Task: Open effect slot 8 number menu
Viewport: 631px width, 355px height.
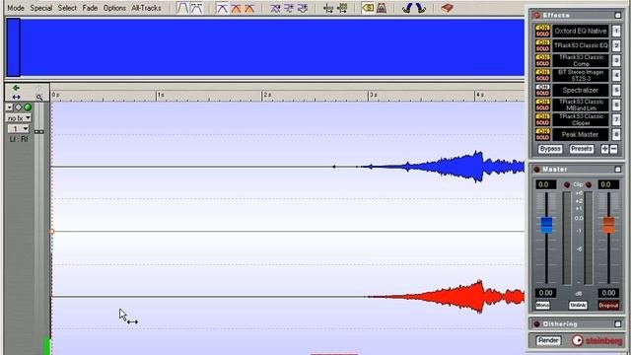Action: (x=616, y=134)
